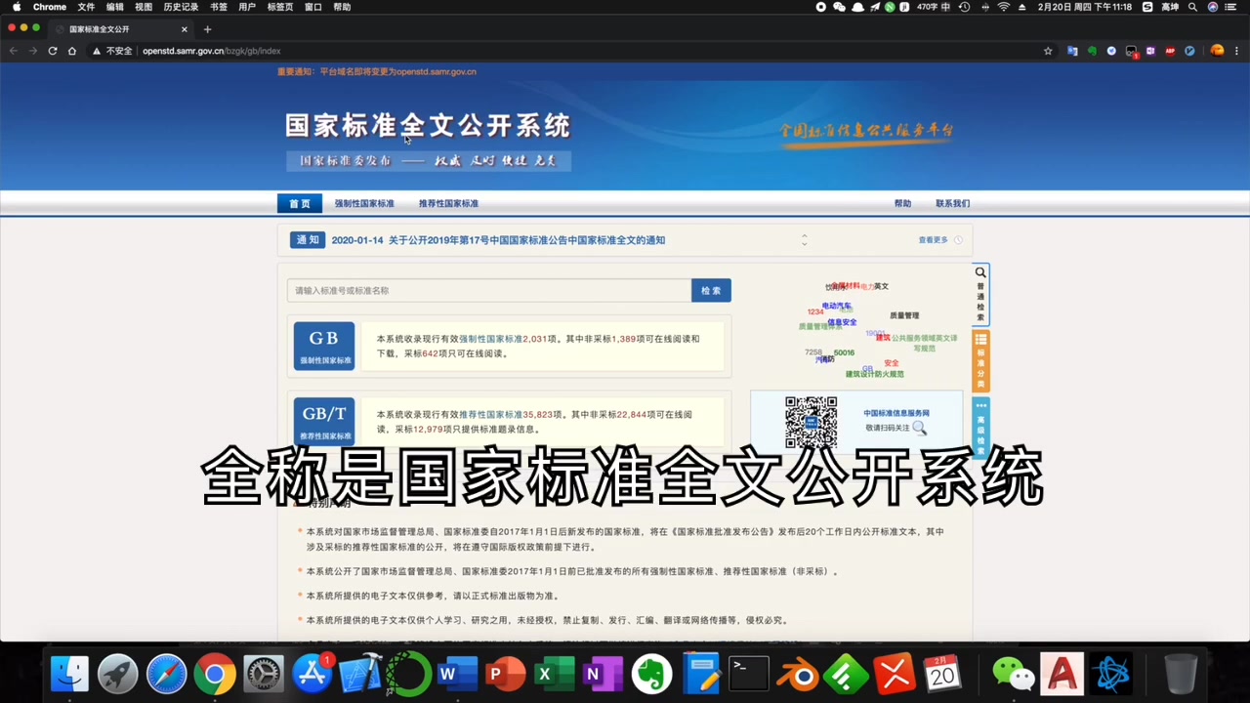
Task: Click the WeChat status icon in the menu bar
Action: tap(840, 7)
